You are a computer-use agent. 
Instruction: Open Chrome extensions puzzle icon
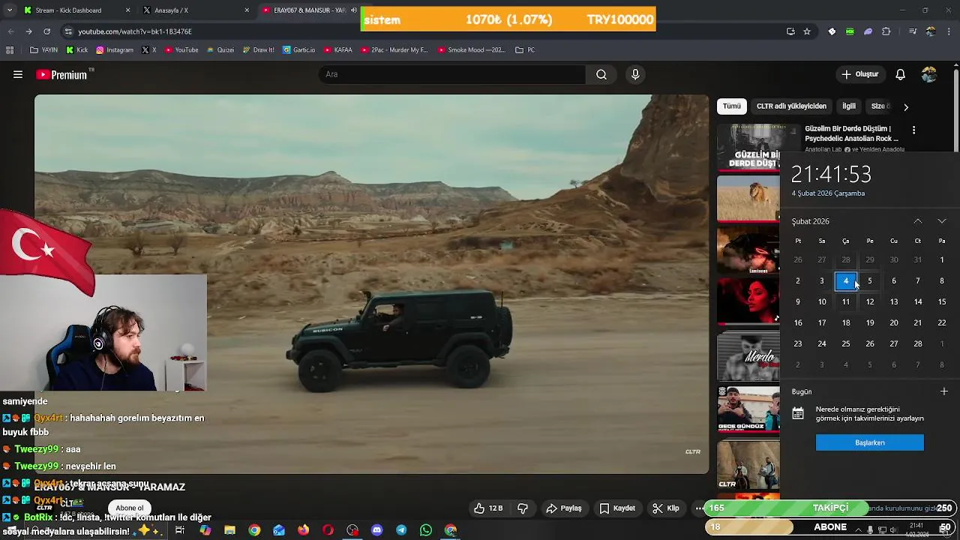click(886, 31)
